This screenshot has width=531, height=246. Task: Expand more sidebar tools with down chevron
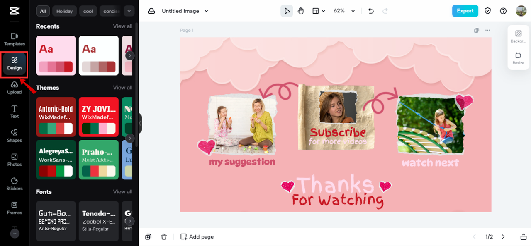15,233
